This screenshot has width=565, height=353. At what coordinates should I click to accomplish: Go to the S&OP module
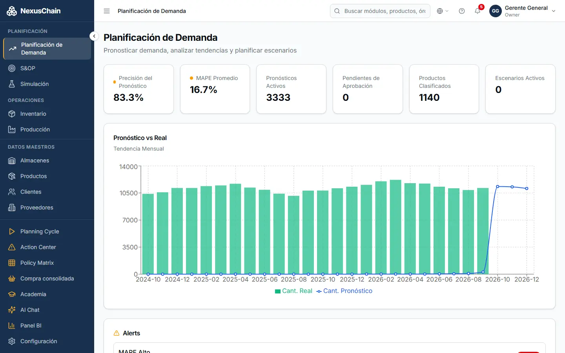click(47, 68)
